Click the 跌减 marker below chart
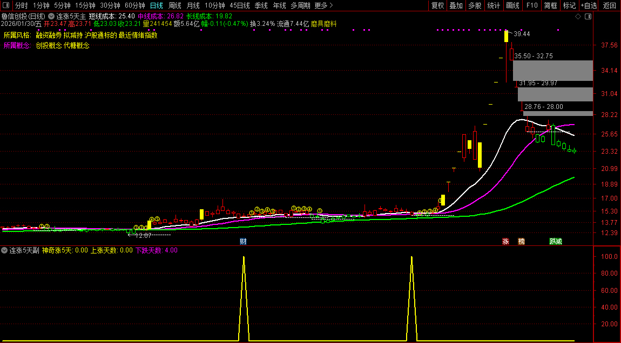Viewport: 621px width, 343px height. pos(556,241)
